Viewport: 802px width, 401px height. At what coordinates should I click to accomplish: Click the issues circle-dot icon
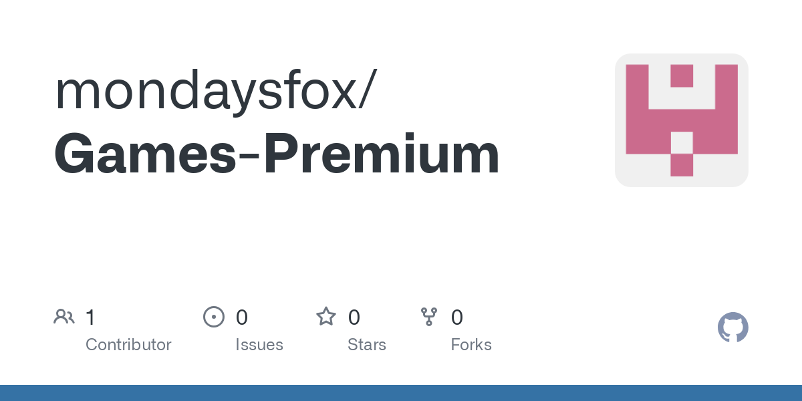pyautogui.click(x=213, y=317)
